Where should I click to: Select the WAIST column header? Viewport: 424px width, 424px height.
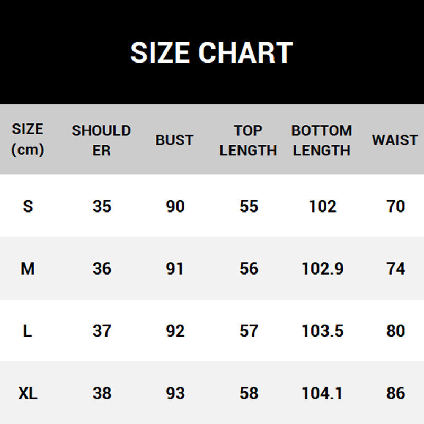[395, 140]
